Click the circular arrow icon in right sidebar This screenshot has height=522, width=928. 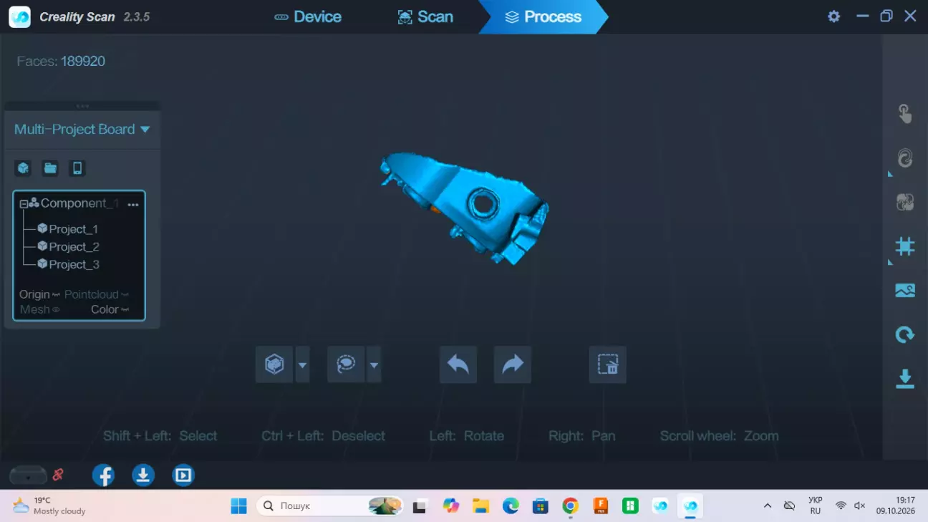click(x=905, y=334)
